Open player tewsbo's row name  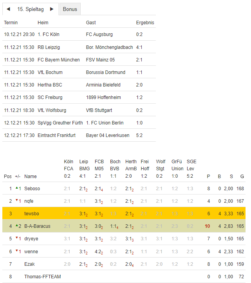click(x=32, y=214)
